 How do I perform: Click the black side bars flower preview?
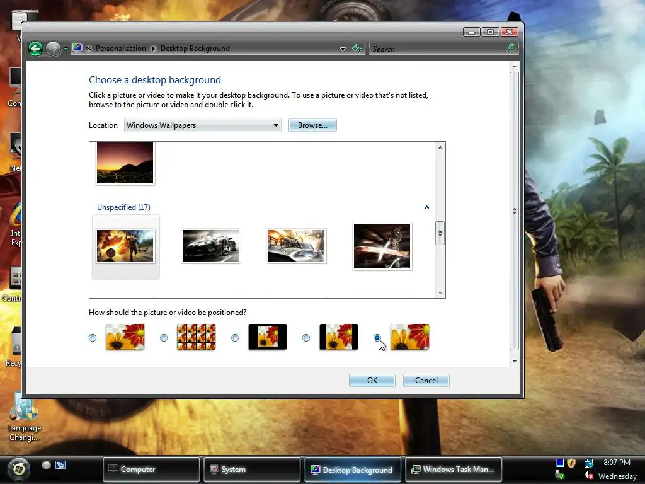[338, 337]
